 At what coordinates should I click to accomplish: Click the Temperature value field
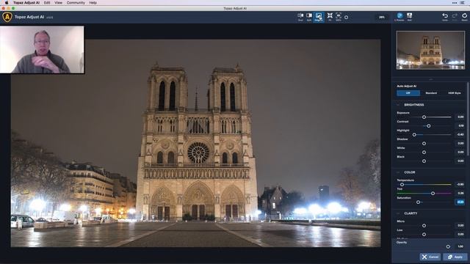coord(460,185)
